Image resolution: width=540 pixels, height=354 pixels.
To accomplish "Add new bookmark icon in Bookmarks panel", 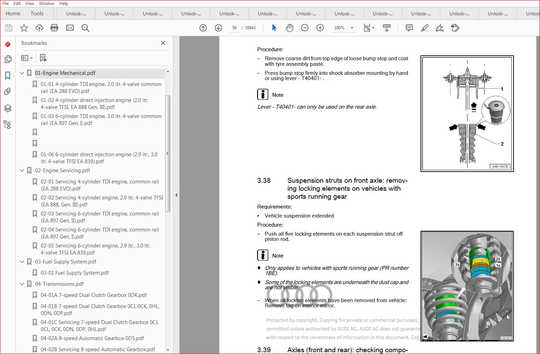I will click(43, 58).
